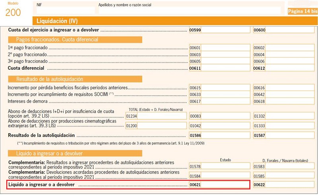Click the Pagos fraccionados. Cuota diferencial heading
This screenshot has height=195, width=318.
75,40
